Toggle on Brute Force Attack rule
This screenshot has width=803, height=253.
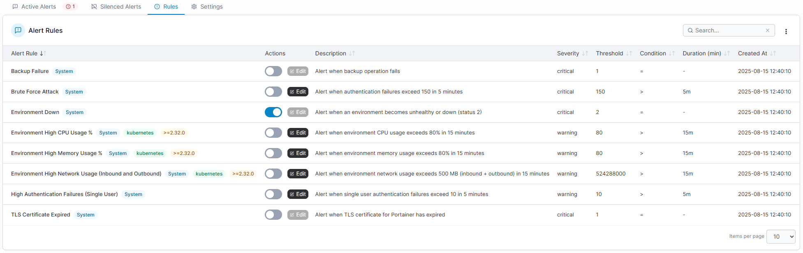273,92
